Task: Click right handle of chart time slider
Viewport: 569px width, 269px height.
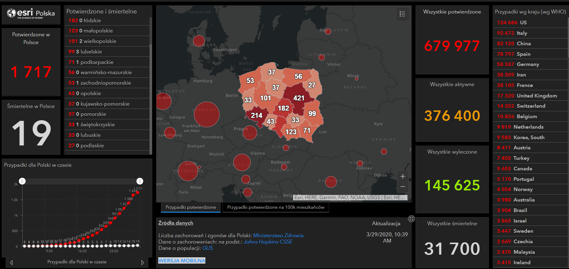Action: tap(140, 181)
